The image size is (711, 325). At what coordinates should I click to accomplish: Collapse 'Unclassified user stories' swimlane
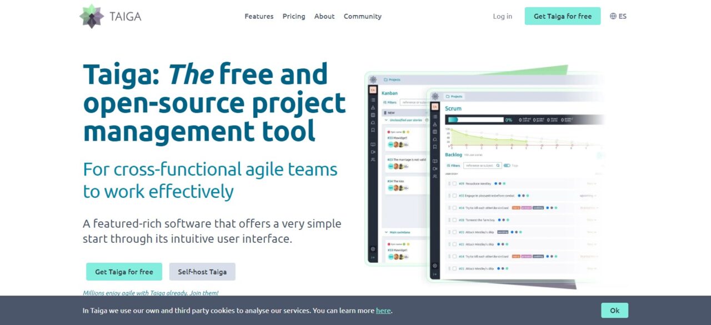click(x=385, y=120)
